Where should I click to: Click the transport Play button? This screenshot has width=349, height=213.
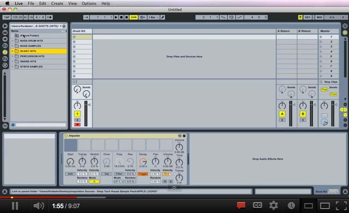pos(116,17)
